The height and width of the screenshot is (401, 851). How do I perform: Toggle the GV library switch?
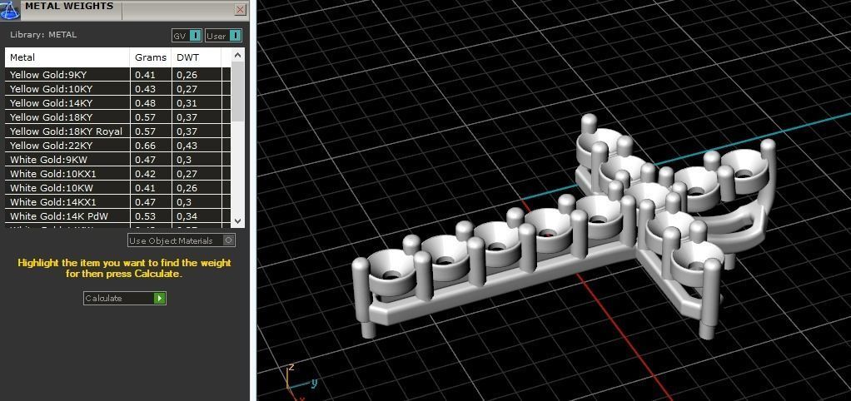pos(196,36)
